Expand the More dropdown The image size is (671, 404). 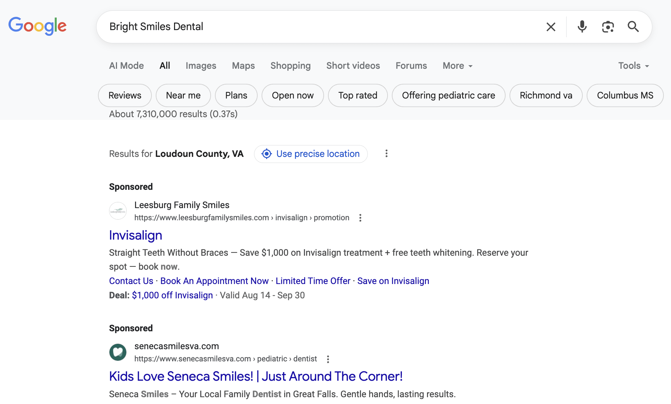click(457, 66)
